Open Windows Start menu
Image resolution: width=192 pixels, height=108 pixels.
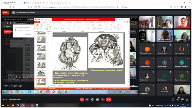[x=3, y=105]
